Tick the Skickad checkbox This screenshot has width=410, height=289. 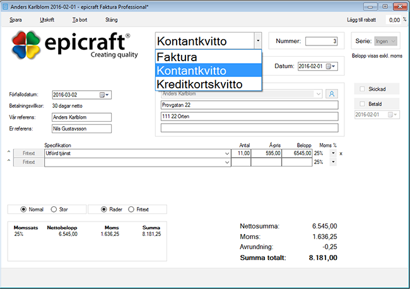coord(363,89)
